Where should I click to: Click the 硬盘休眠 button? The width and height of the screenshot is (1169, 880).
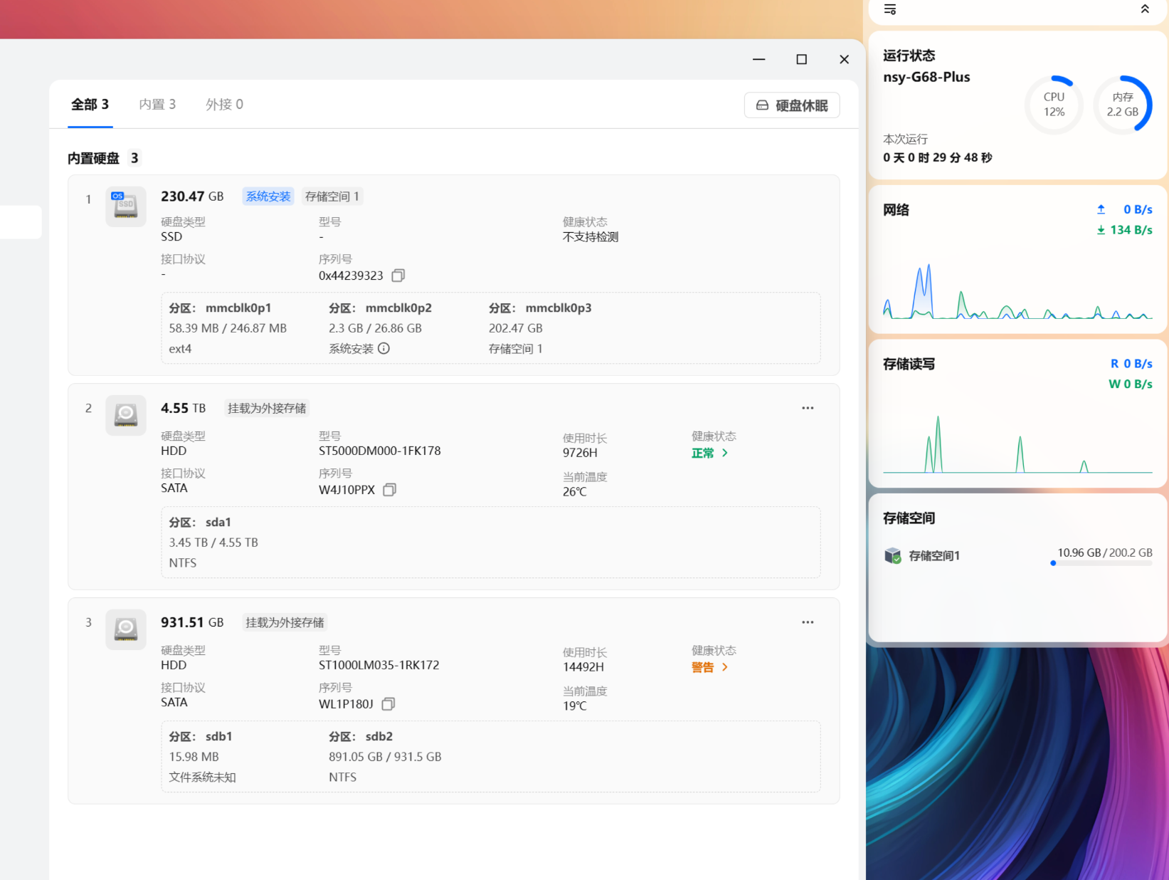tap(792, 105)
